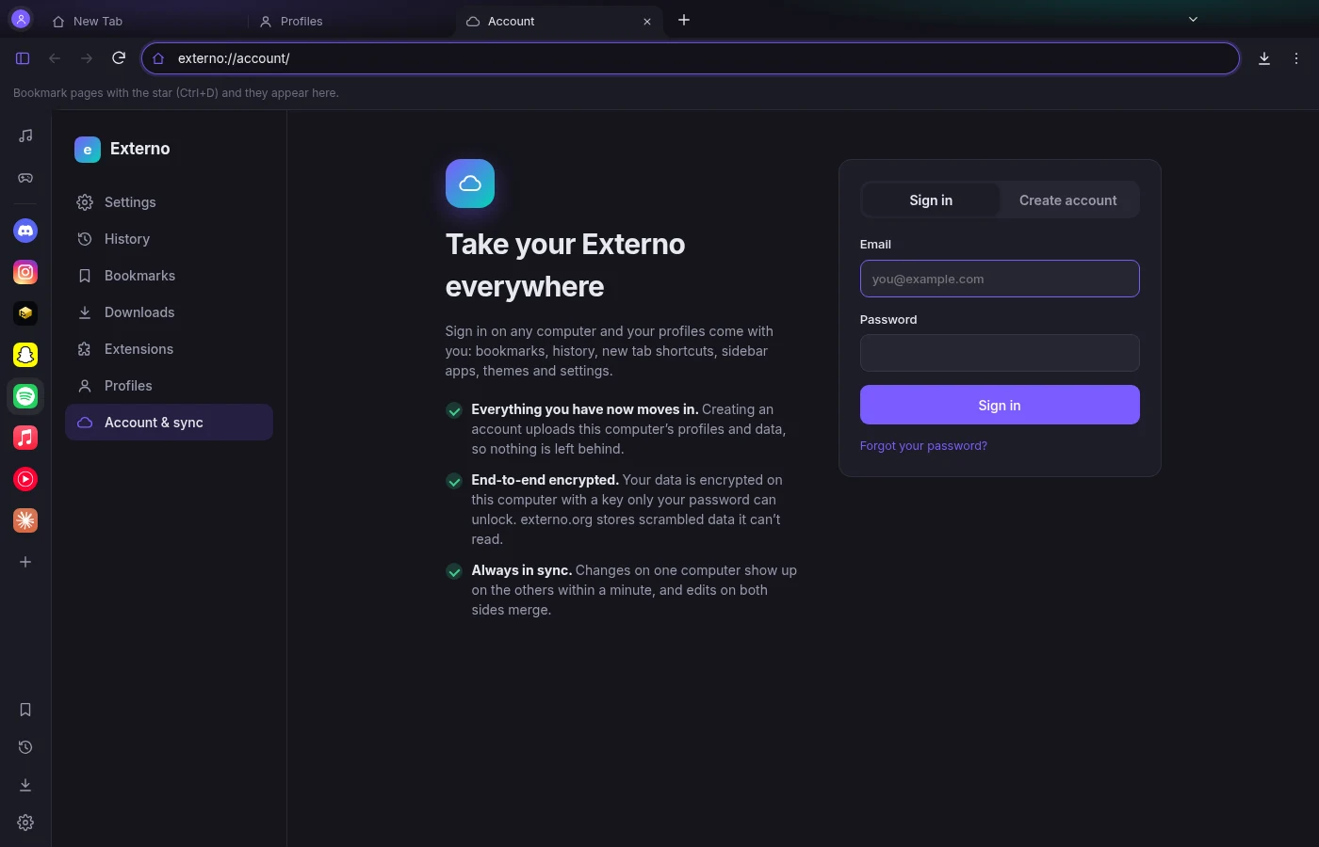Launch Discord from the sidebar
The height and width of the screenshot is (847, 1319).
click(x=25, y=231)
